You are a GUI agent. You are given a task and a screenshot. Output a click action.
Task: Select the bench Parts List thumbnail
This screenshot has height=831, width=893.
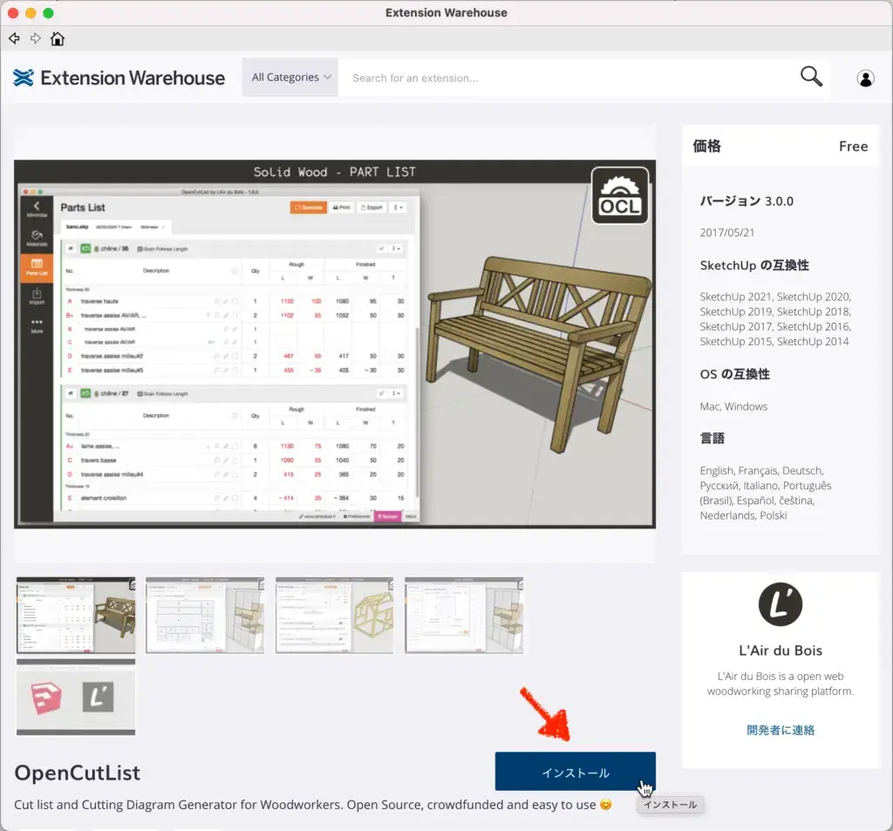pos(76,615)
